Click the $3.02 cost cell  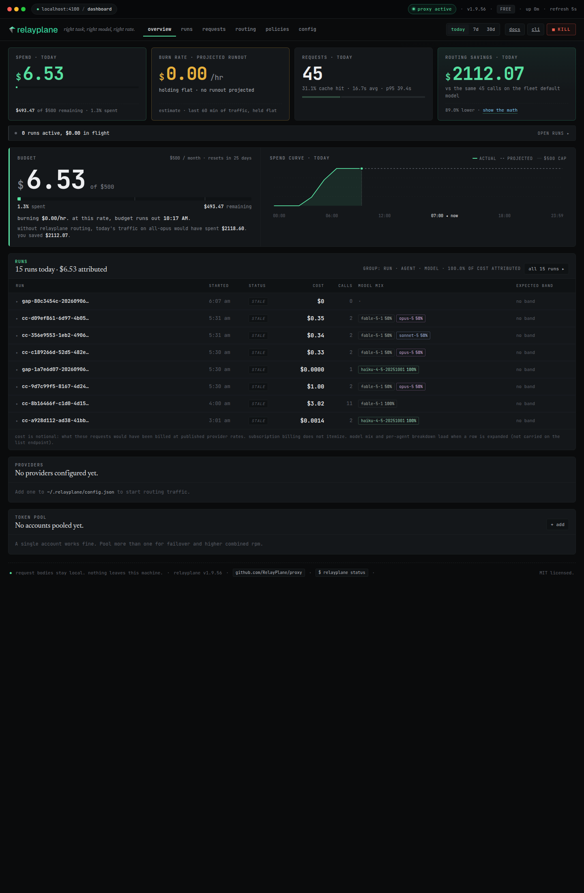pos(316,403)
